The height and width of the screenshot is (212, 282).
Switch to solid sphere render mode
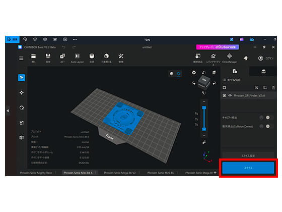172,74
